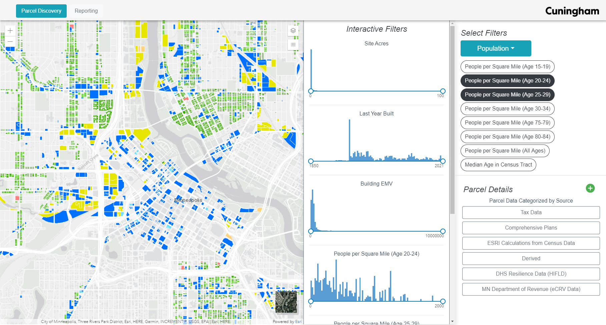Click the scrollbar down arrow
This screenshot has width=606, height=325.
tap(452, 321)
